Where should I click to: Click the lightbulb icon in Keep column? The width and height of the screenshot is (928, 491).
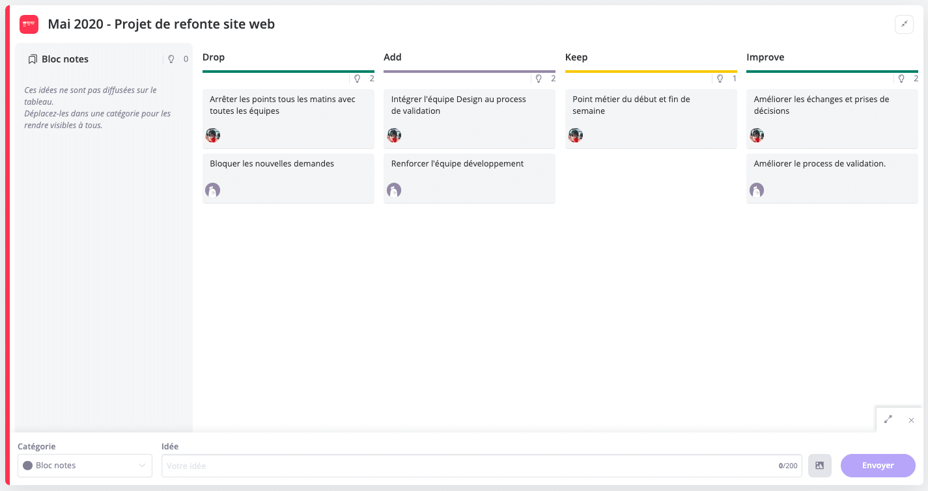pyautogui.click(x=720, y=79)
